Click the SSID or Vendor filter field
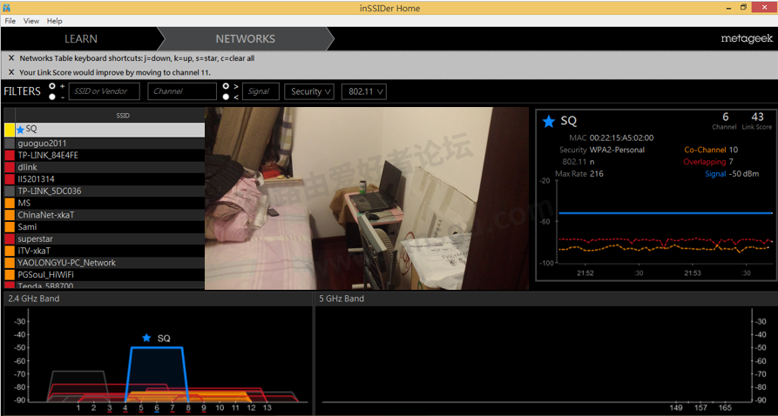 (x=105, y=91)
